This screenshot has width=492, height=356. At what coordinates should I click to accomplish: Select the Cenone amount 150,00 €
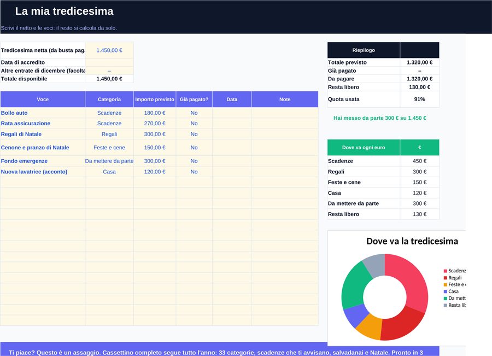[x=155, y=148]
